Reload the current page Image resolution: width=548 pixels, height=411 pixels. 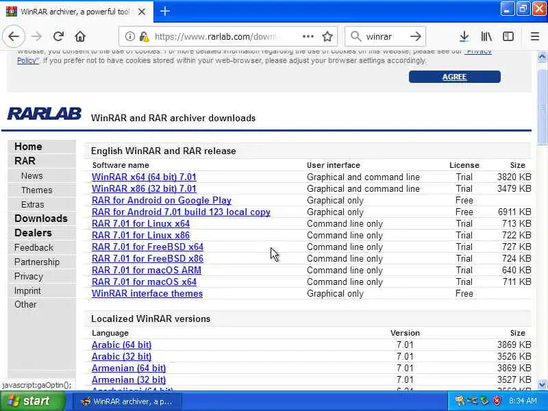click(x=58, y=36)
